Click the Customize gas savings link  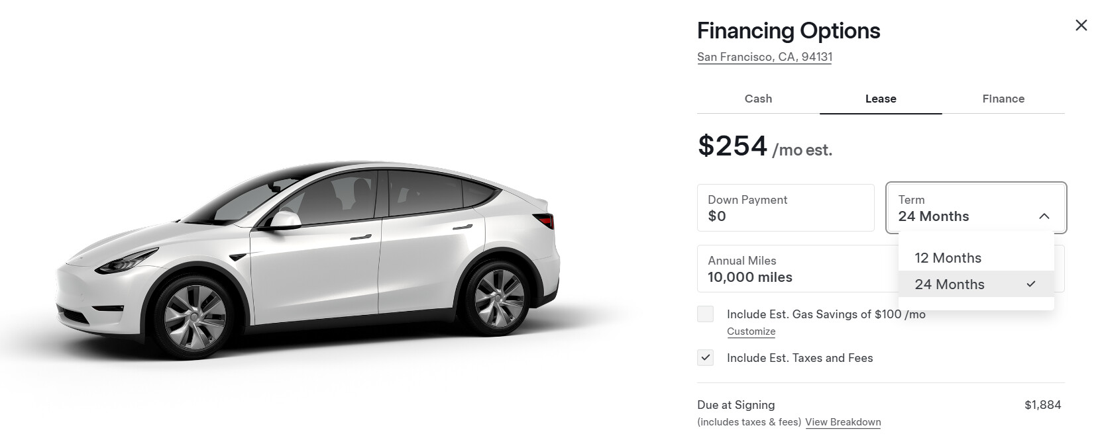[751, 331]
